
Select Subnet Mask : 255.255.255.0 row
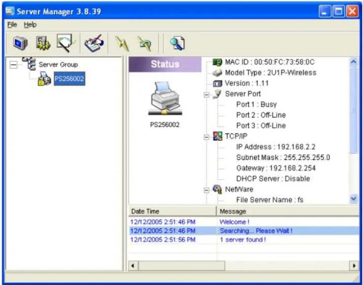click(283, 158)
